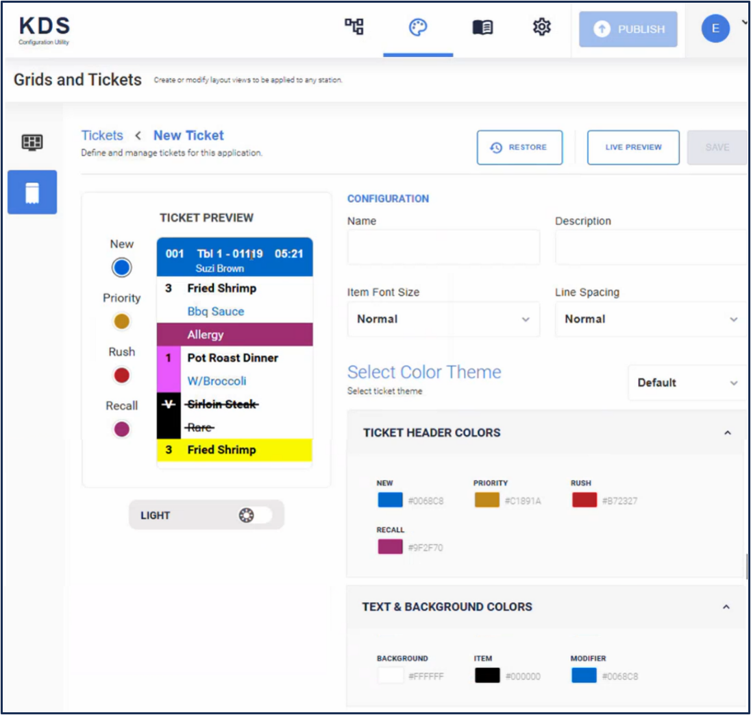Select the color palette theme tab icon
The width and height of the screenshot is (751, 715).
click(x=418, y=27)
